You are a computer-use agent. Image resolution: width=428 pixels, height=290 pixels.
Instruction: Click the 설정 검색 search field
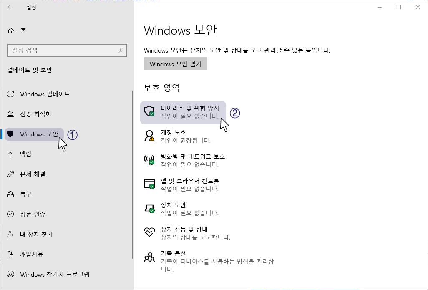pyautogui.click(x=67, y=50)
